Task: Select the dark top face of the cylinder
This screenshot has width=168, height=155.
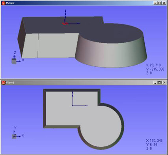Action: click(x=111, y=33)
